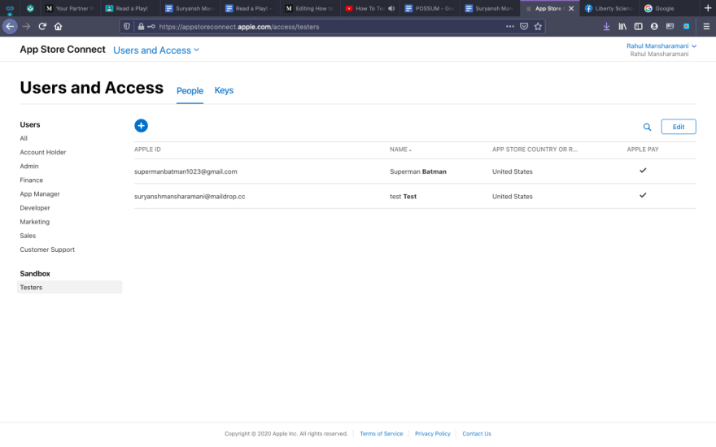Open tester supermanbatman1023@gmail.com
The image size is (716, 447).
pos(186,171)
